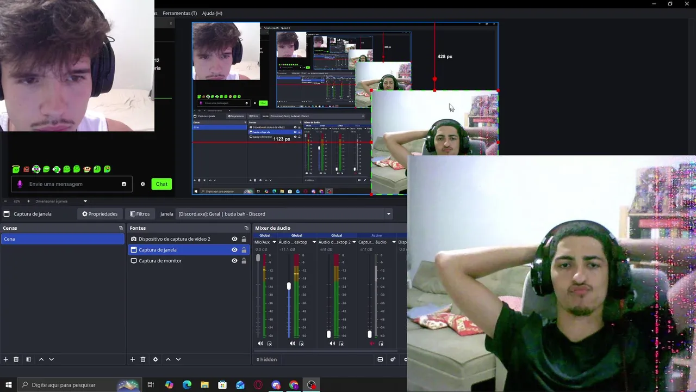Screen dimensions: 696x392
Task: Lock Captura de janela source
Action: (x=244, y=250)
